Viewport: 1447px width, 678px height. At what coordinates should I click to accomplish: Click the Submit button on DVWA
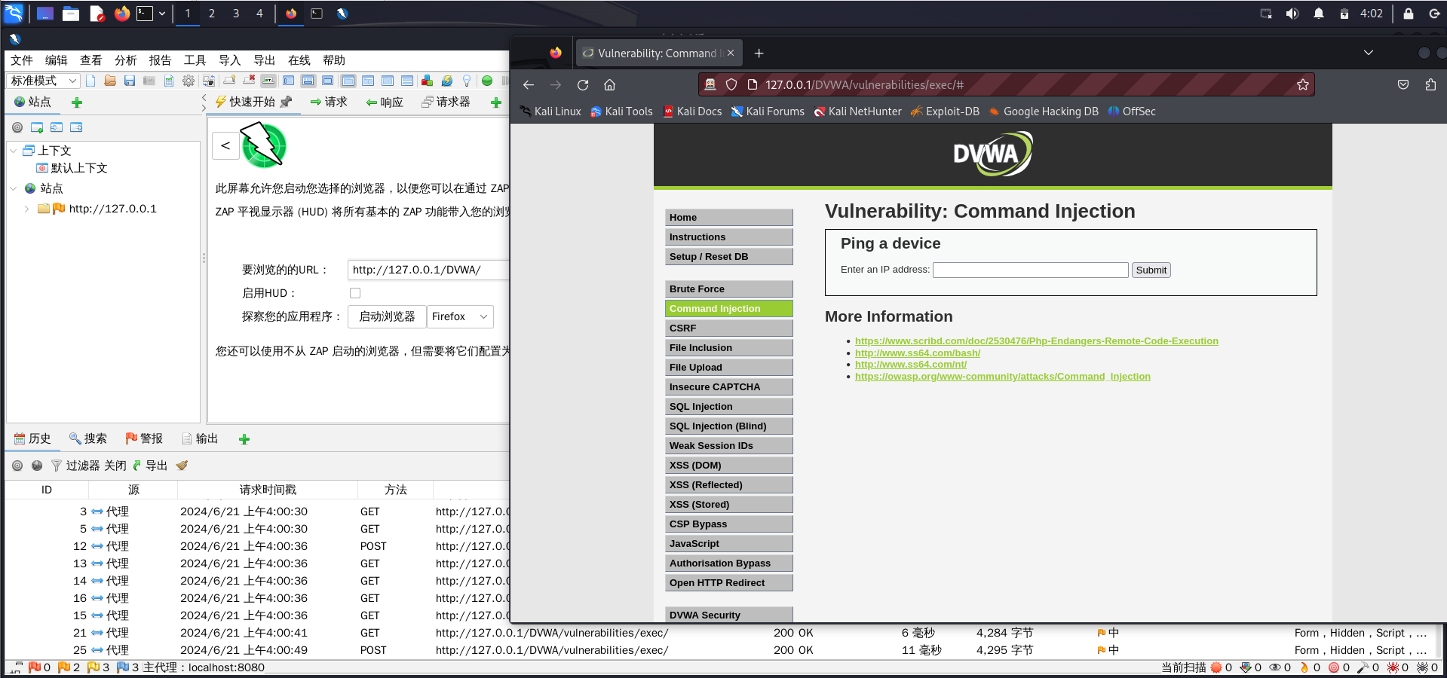pos(1151,270)
